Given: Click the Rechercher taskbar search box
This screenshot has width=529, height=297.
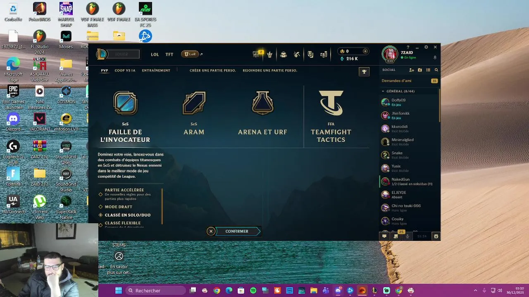Looking at the screenshot, I should 155,291.
